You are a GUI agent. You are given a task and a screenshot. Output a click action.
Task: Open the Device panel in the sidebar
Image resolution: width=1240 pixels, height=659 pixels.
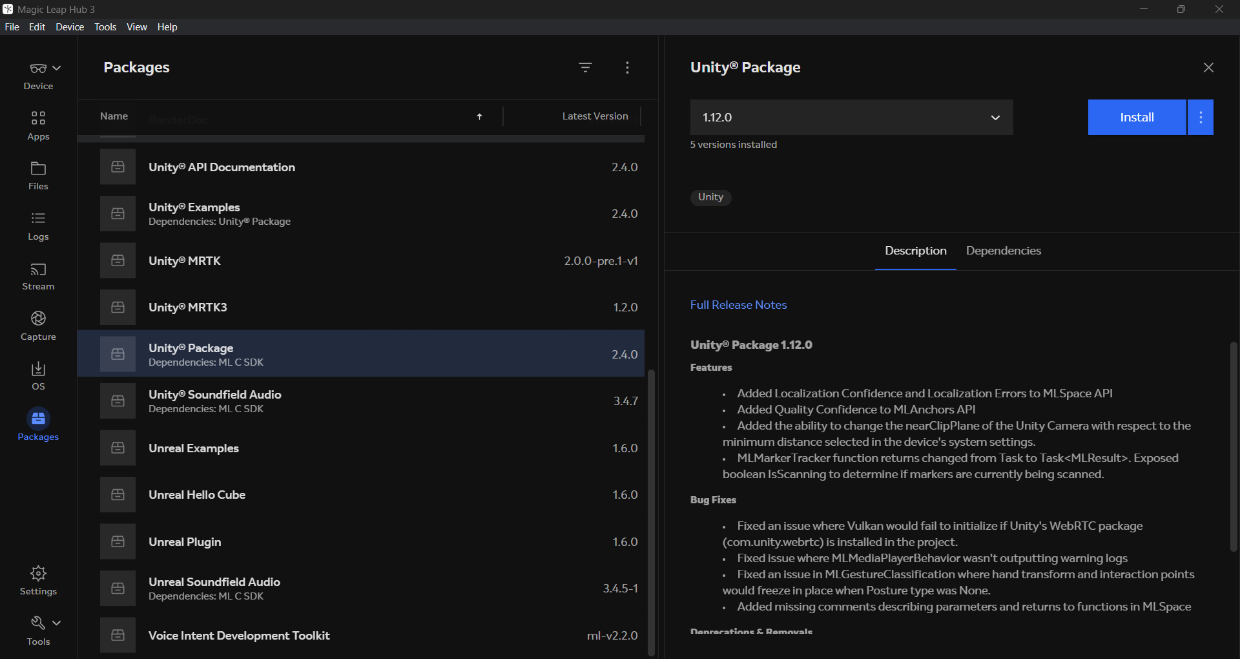pyautogui.click(x=38, y=76)
